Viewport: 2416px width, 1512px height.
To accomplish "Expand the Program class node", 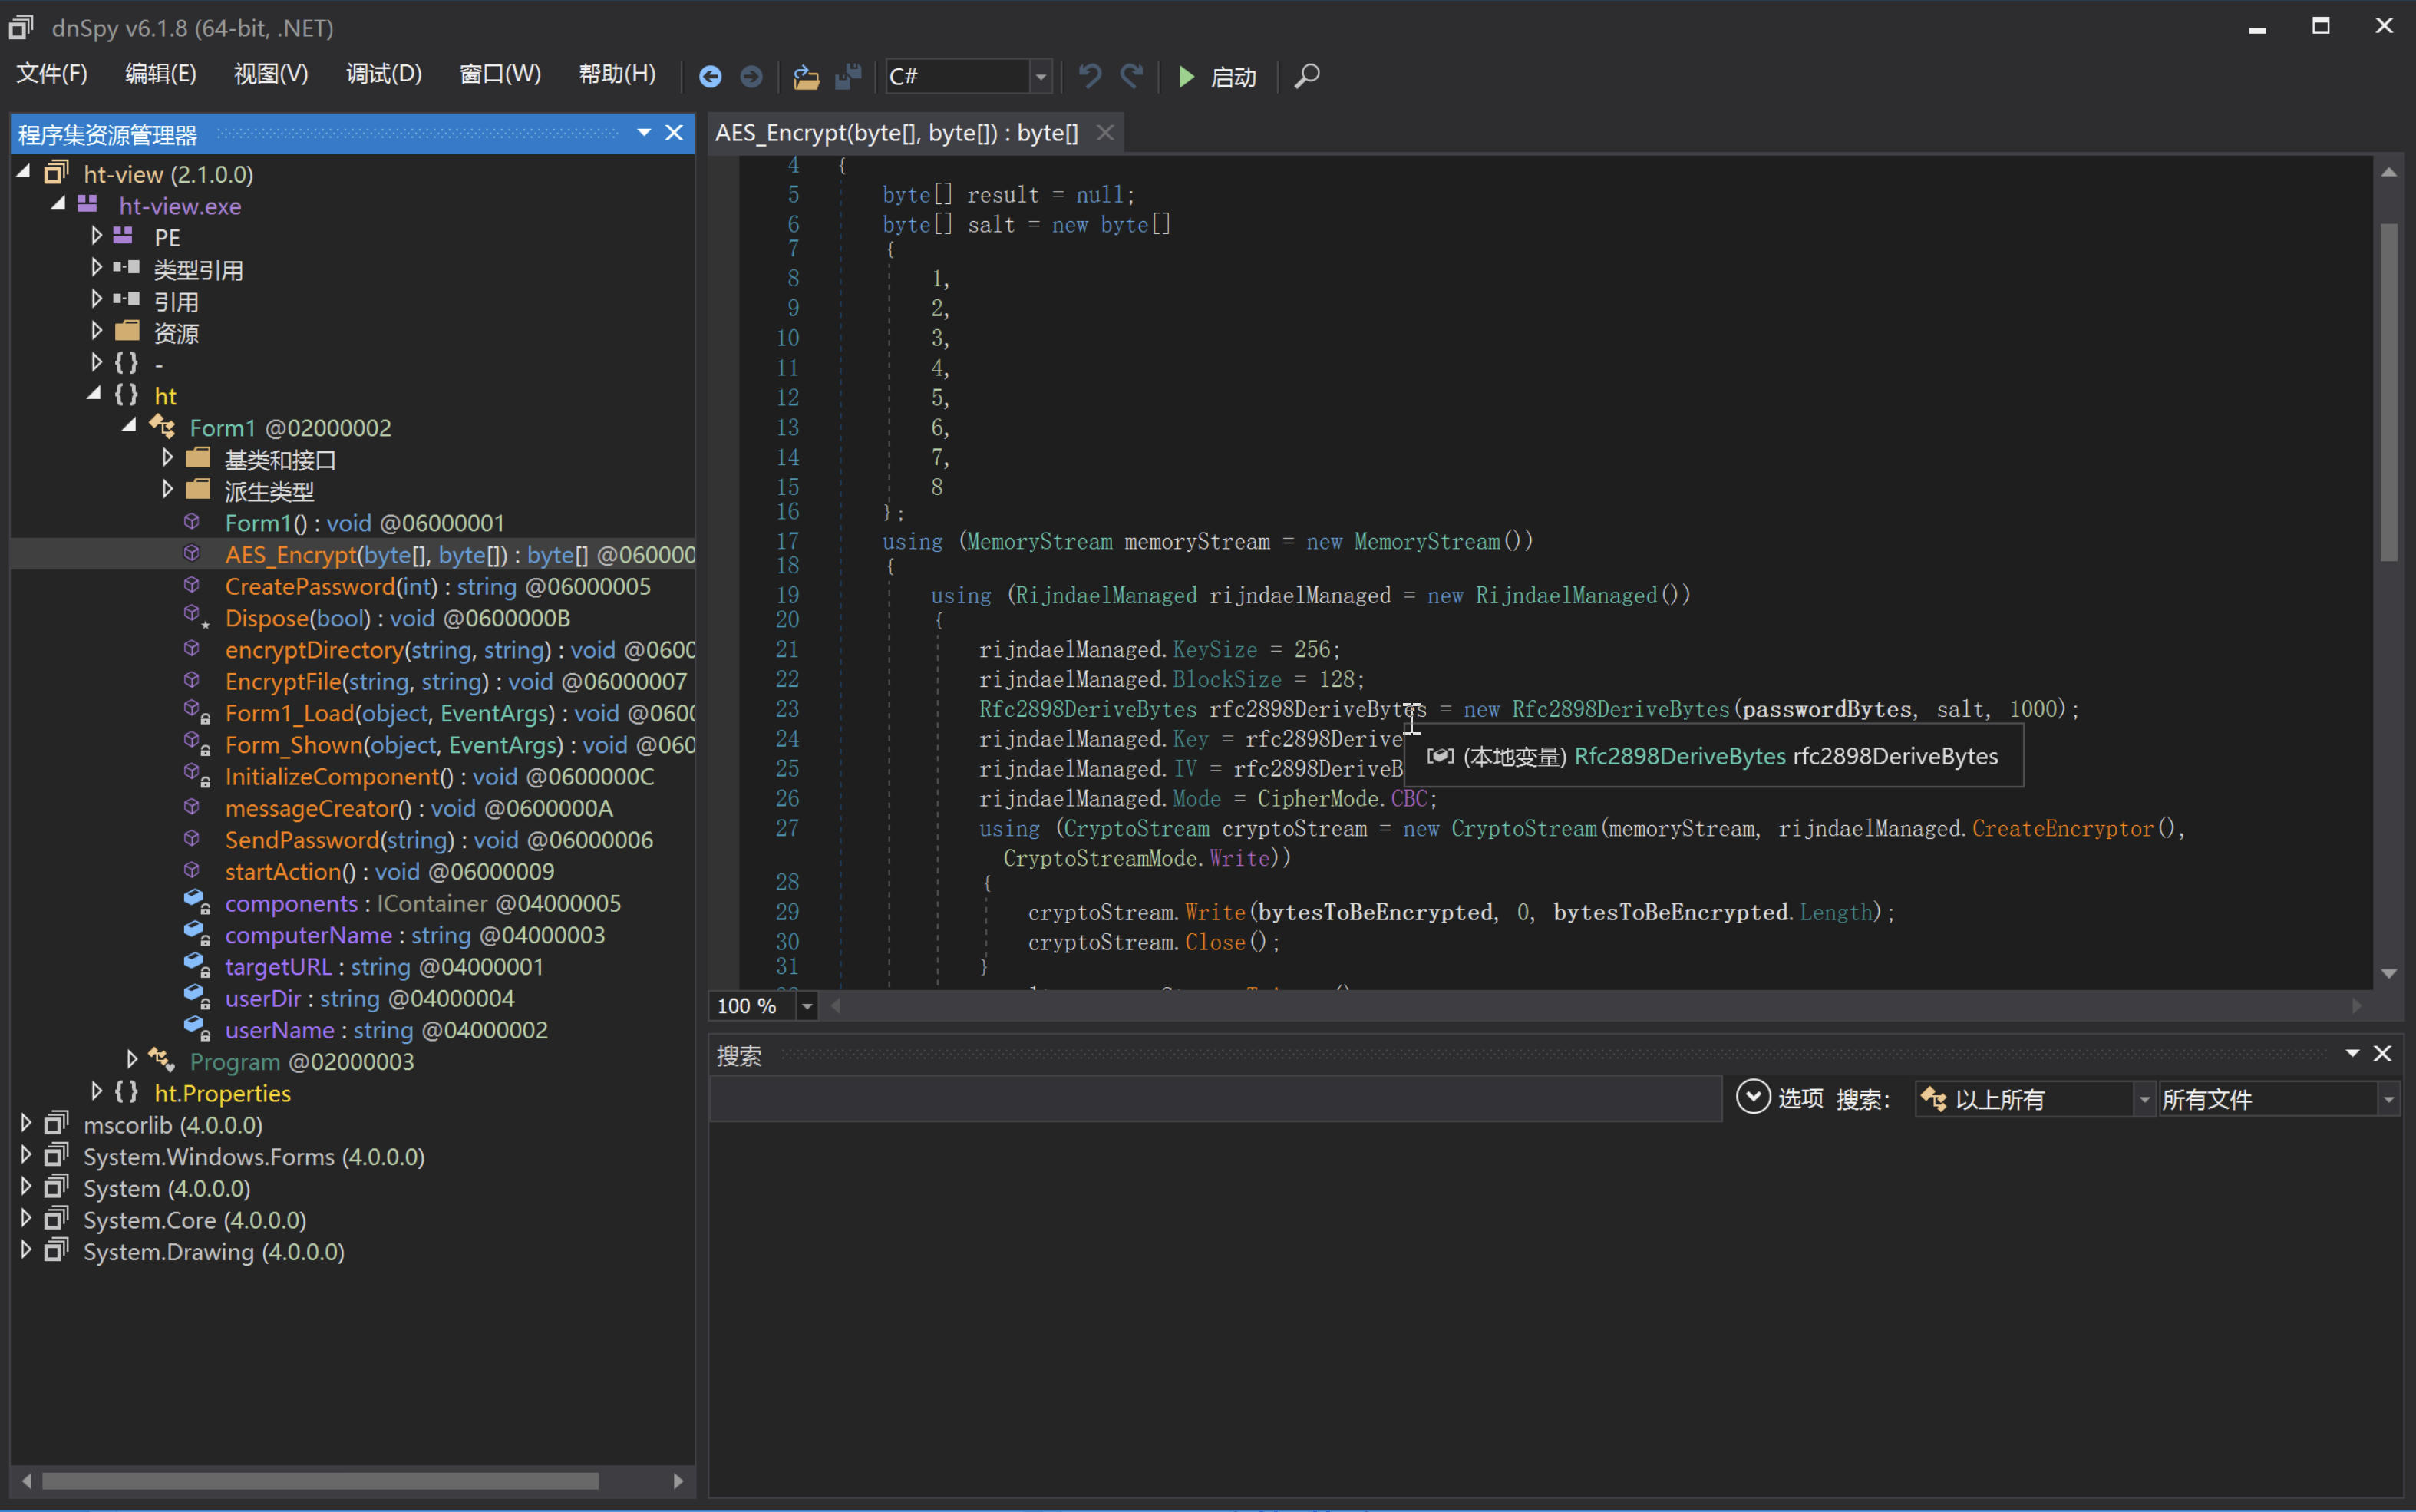I will (131, 1060).
